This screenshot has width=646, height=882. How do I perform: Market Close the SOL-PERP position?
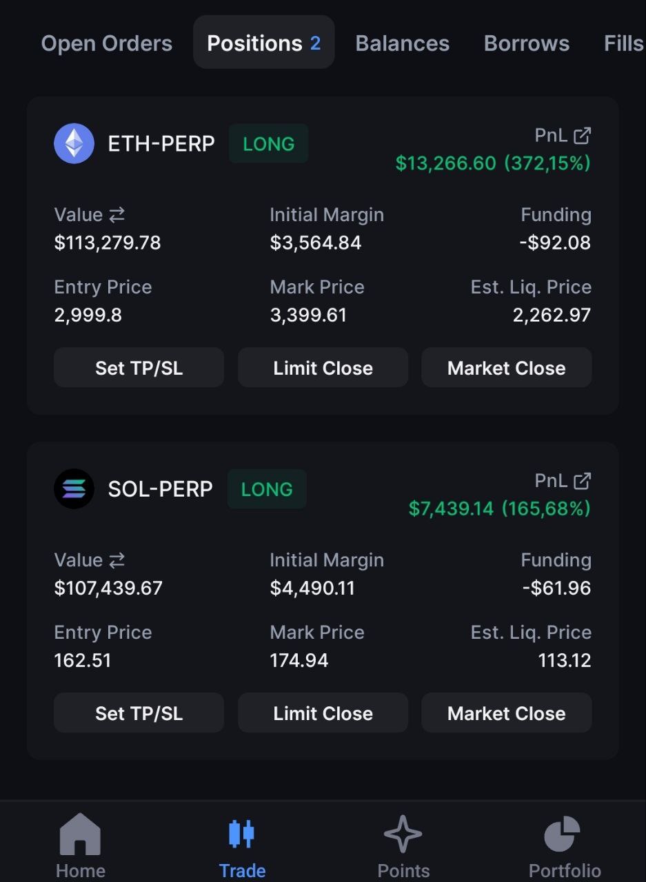[x=507, y=713]
